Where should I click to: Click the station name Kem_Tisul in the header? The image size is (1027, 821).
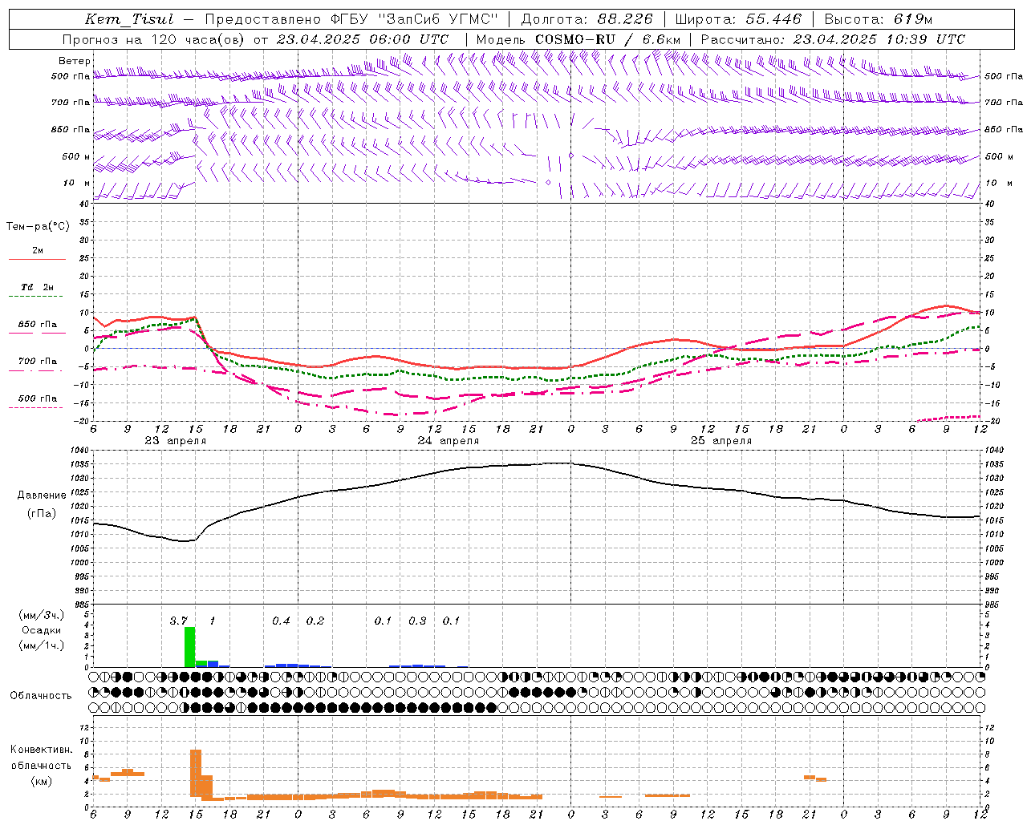(x=129, y=19)
